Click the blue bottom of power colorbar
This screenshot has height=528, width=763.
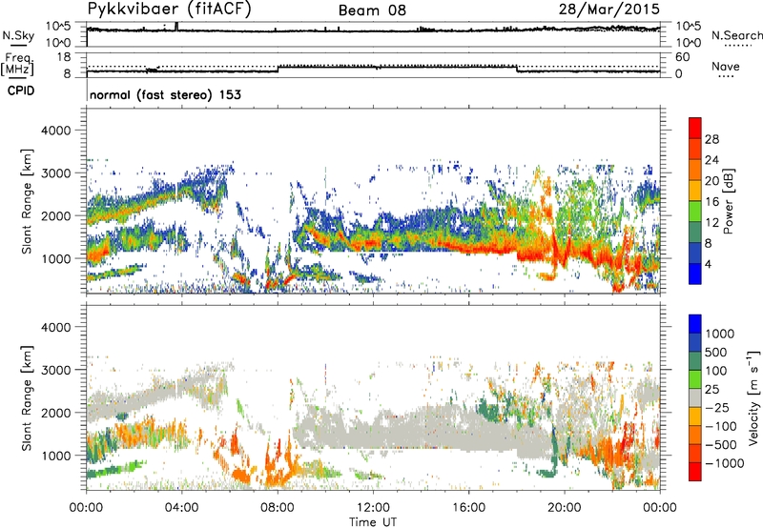(695, 274)
